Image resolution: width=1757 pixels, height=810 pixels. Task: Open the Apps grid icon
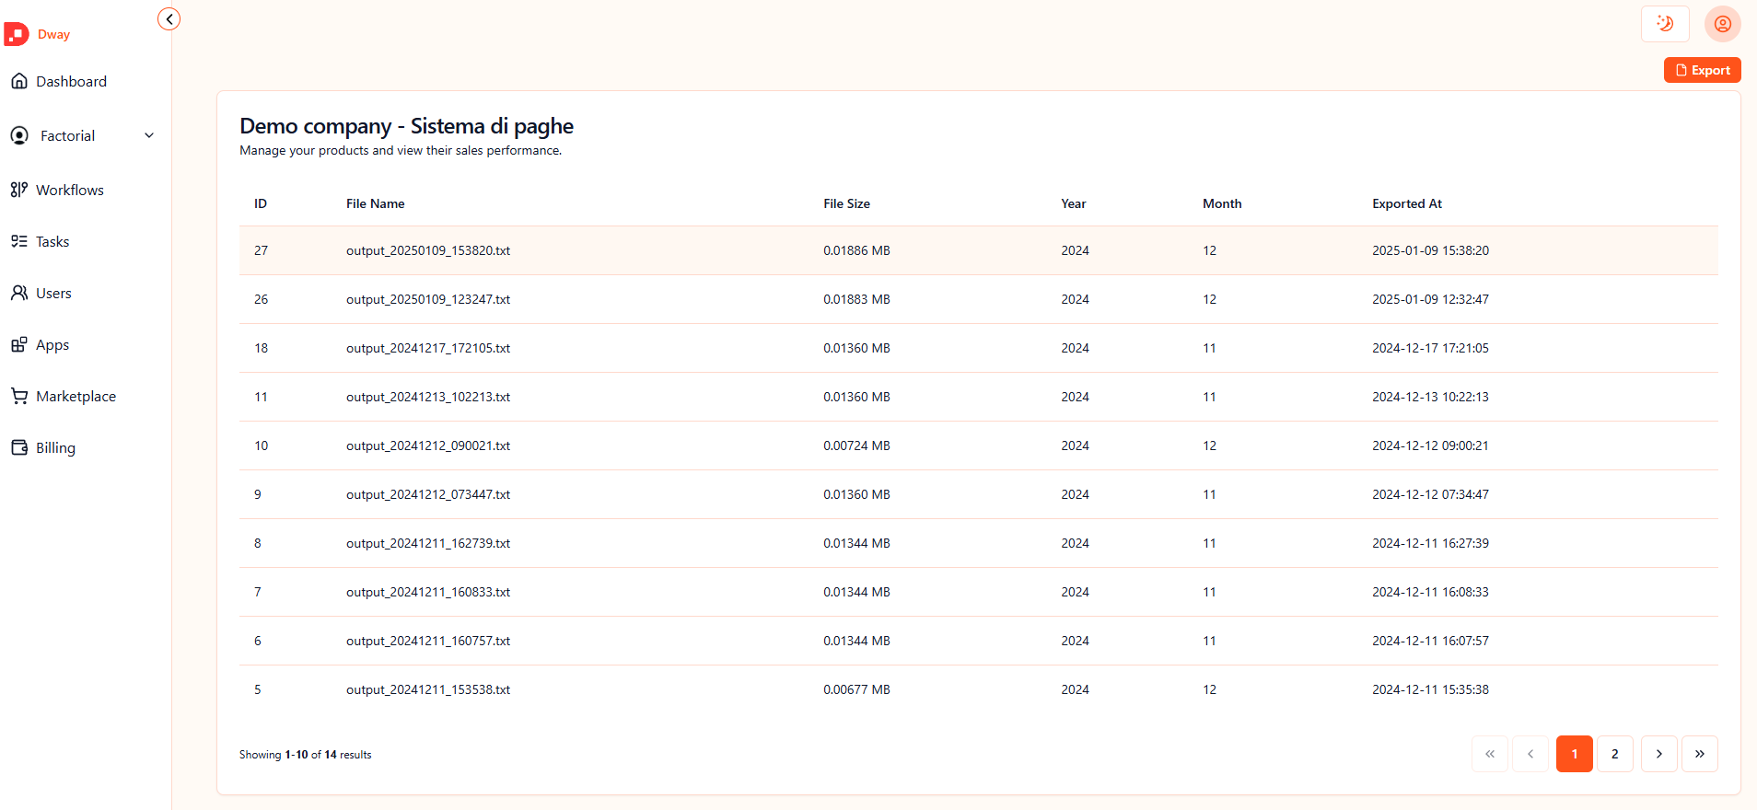19,344
